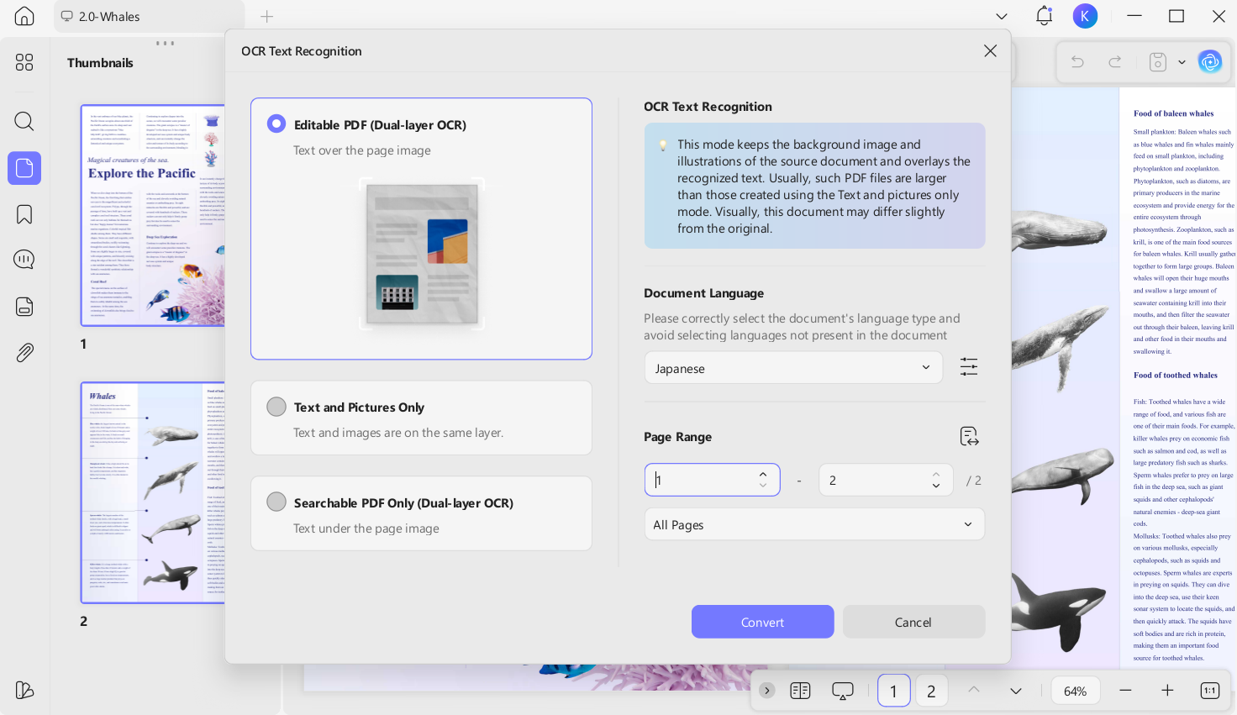The height and width of the screenshot is (715, 1237).
Task: Select page 2 Whales thumbnail
Action: tap(153, 492)
